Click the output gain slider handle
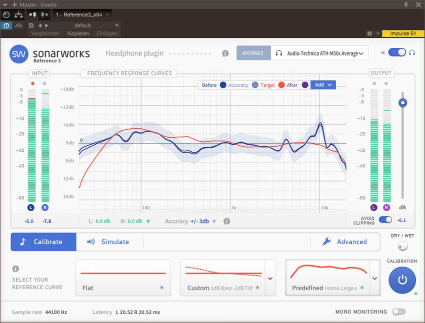This screenshot has width=425, height=323. click(x=403, y=103)
